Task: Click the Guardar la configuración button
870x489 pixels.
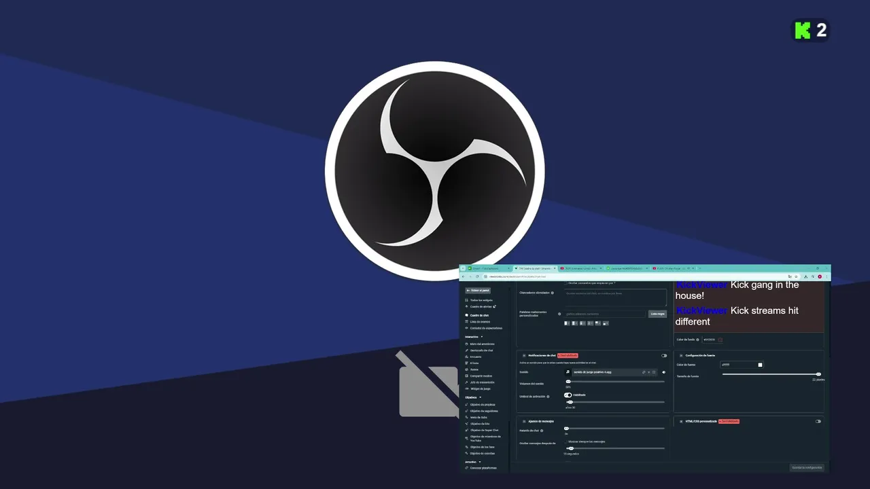Action: 807,467
